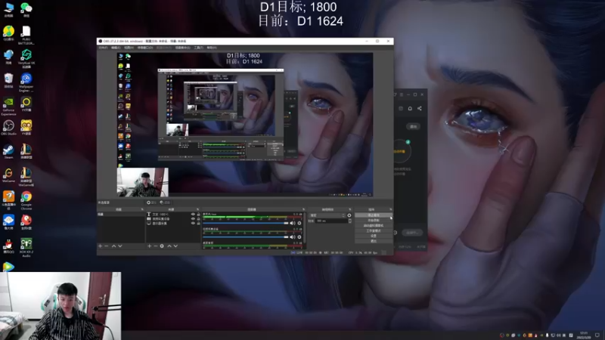605x340 pixels.
Task: Pop out the Controls dock panel
Action: pos(390,209)
